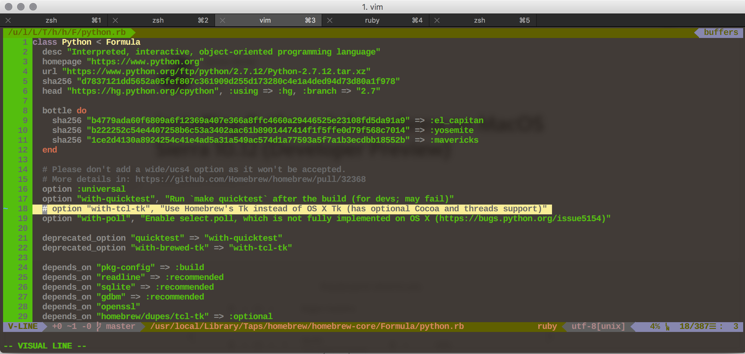Click the git branch icon before master
745x354 pixels.
pos(99,326)
